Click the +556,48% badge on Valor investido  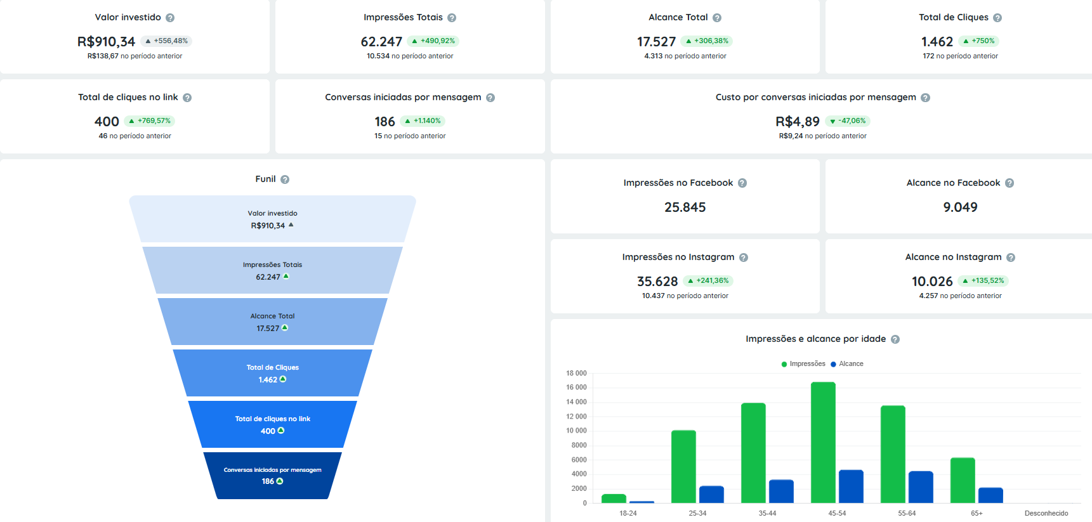[x=166, y=41]
